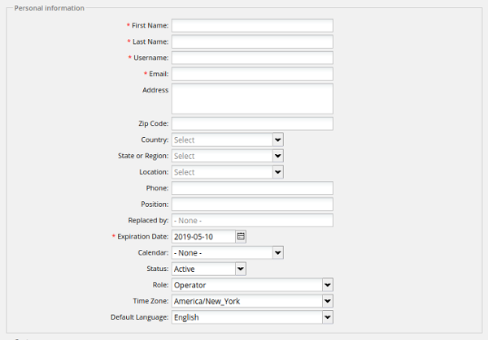This screenshot has height=340, width=488.
Task: Focus the Address text area
Action: click(252, 99)
